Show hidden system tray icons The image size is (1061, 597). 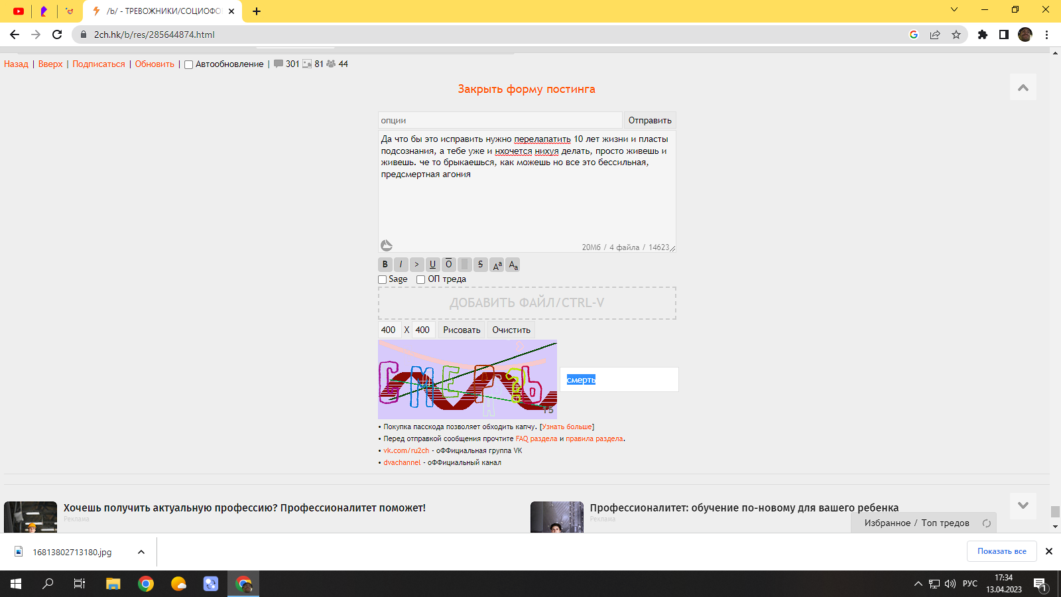coord(918,584)
